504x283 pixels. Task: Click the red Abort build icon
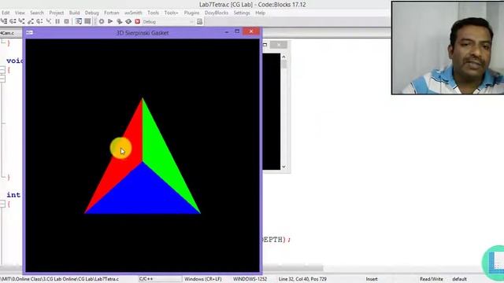point(138,21)
